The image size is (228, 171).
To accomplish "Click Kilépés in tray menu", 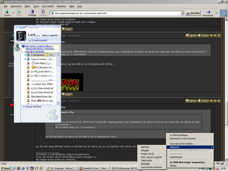I will click(190, 166).
